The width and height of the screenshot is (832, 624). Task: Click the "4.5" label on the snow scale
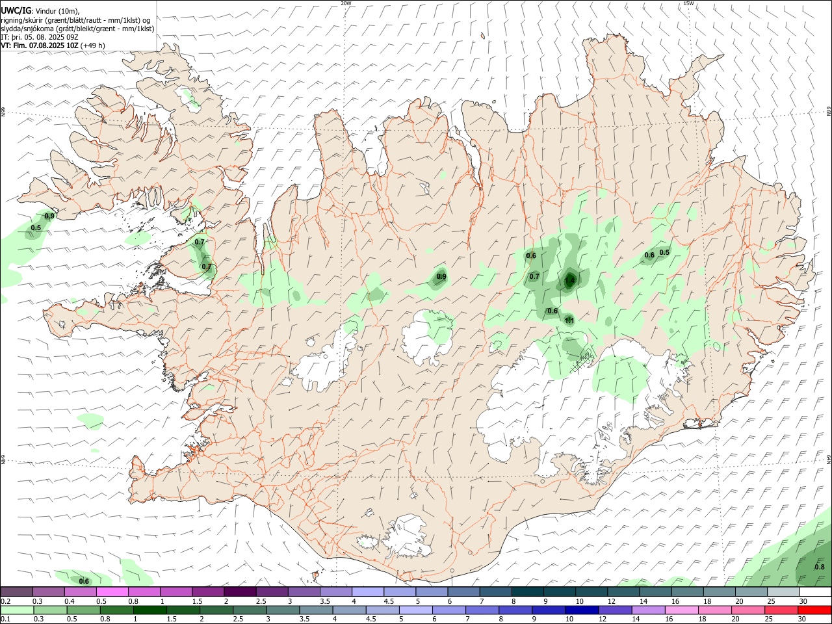[x=389, y=601]
